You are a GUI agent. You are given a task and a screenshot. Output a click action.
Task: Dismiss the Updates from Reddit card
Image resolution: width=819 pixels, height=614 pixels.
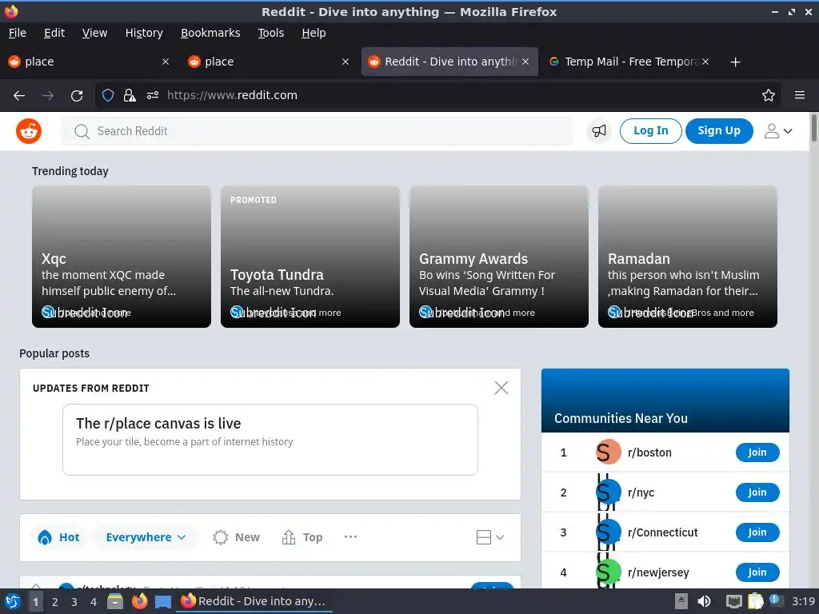coord(501,388)
